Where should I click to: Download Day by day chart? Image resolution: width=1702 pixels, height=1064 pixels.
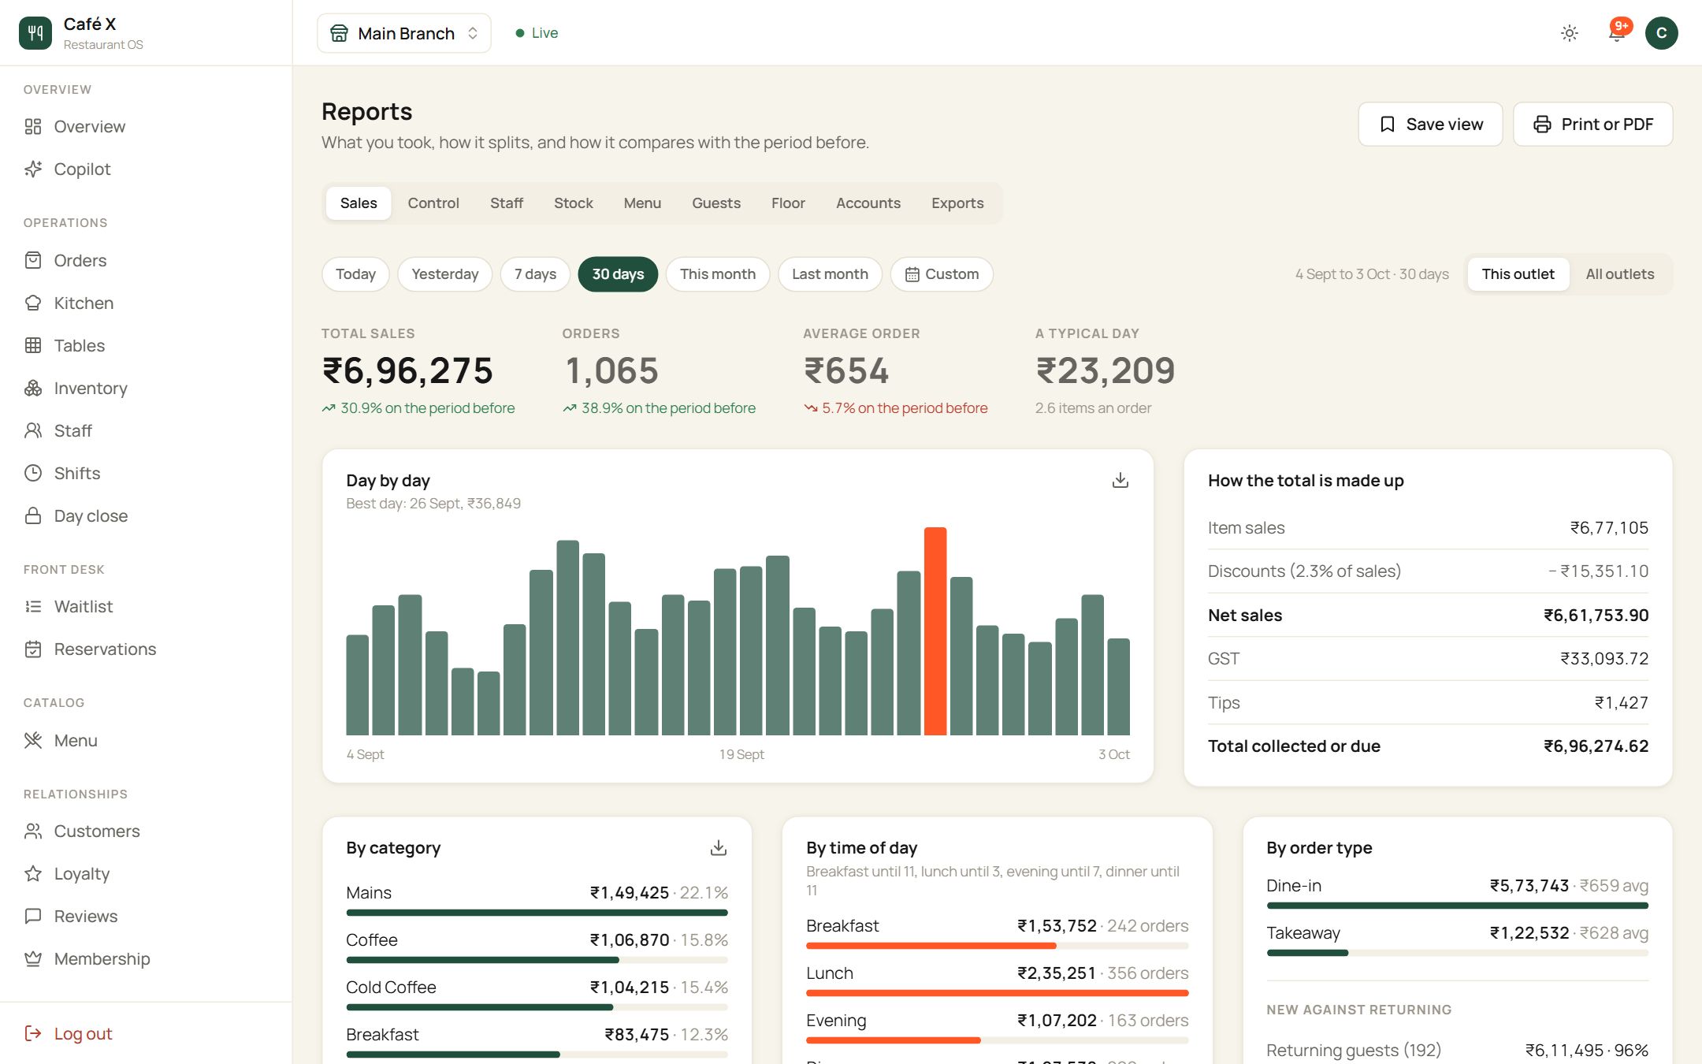1120,481
